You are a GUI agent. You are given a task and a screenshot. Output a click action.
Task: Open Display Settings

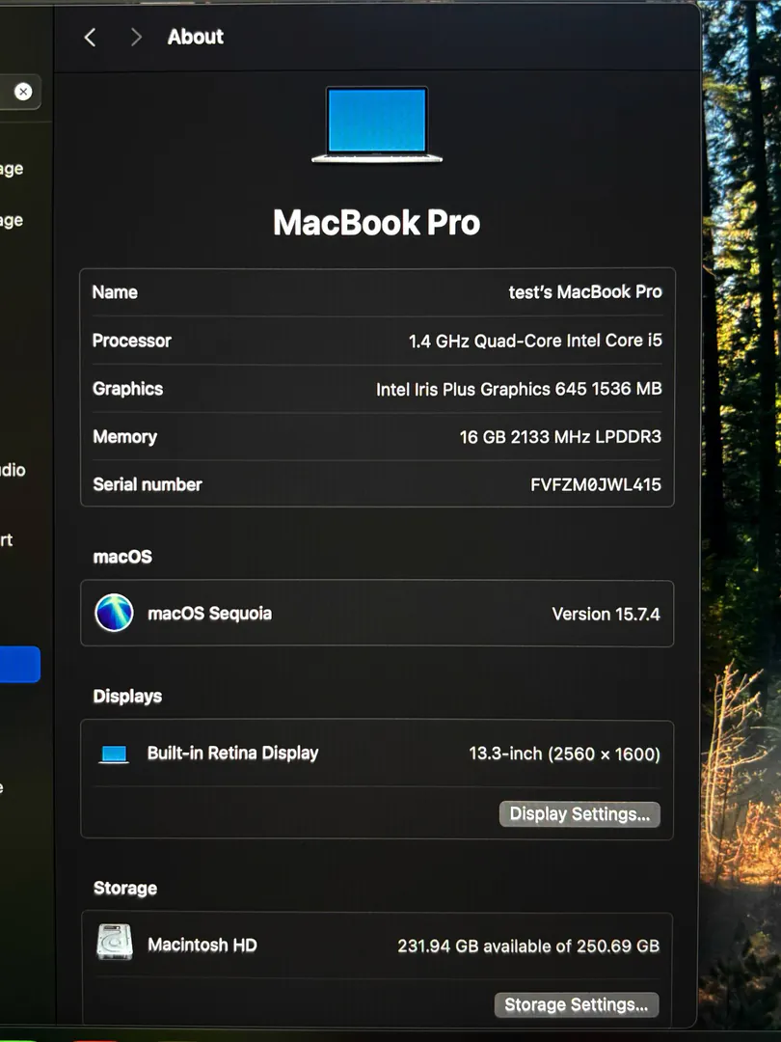[579, 814]
